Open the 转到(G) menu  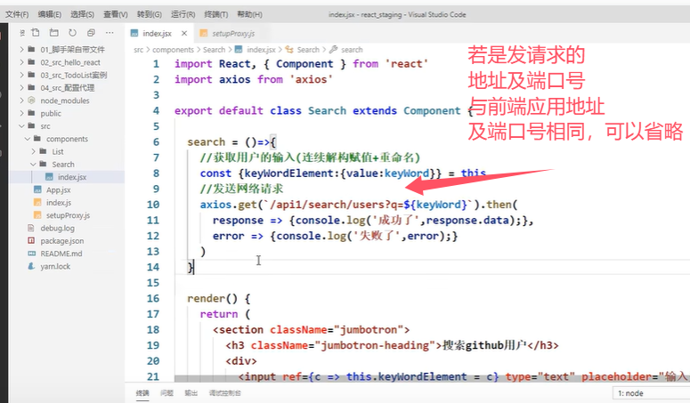(150, 14)
